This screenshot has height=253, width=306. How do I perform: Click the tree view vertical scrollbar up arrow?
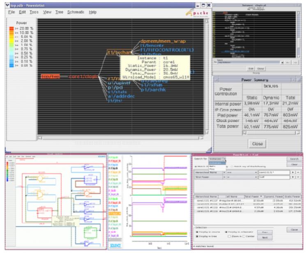[x=207, y=21]
